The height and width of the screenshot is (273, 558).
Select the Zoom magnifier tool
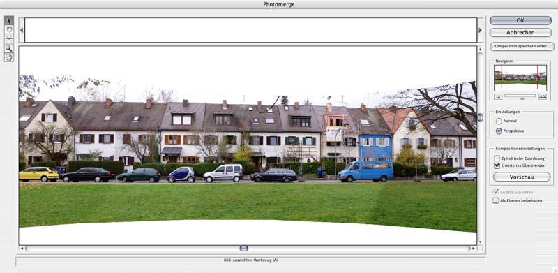(9, 48)
